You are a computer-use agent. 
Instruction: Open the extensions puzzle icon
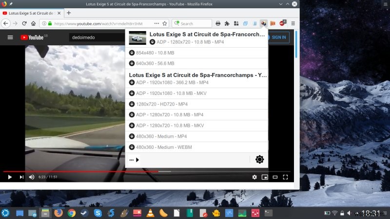click(x=227, y=23)
